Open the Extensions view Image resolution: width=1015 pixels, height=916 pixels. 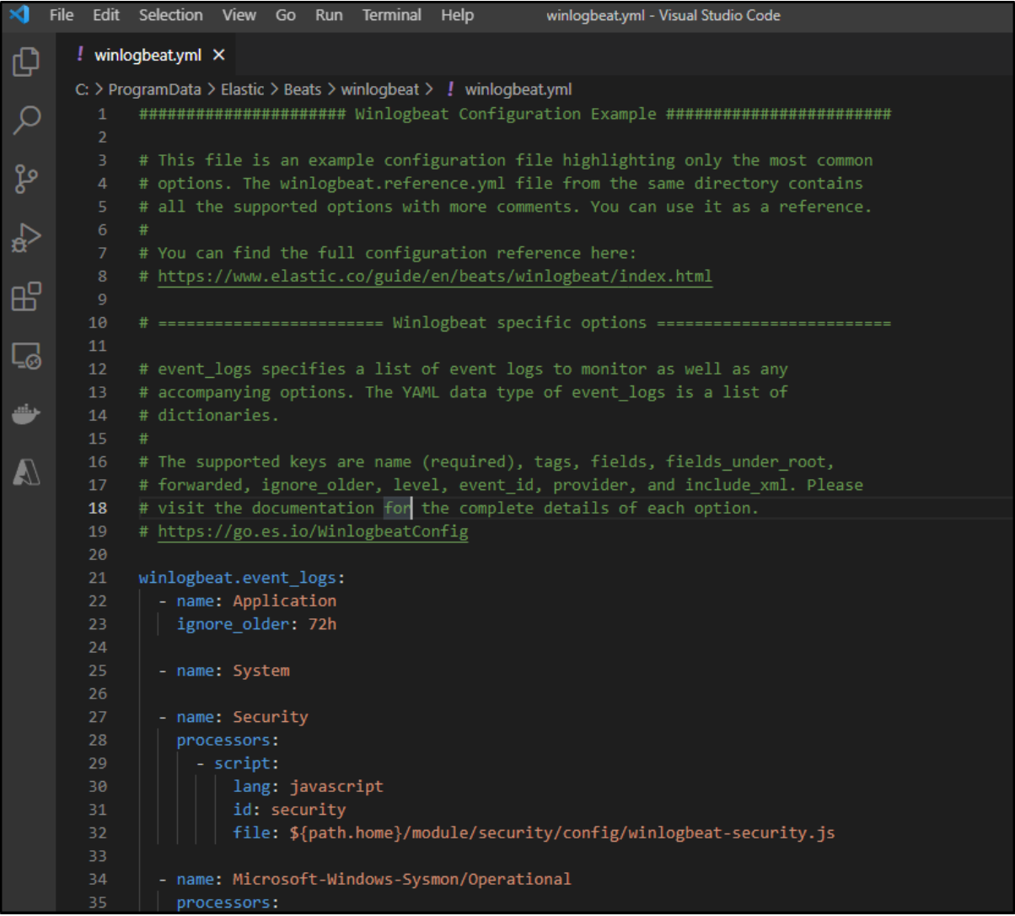[x=27, y=297]
